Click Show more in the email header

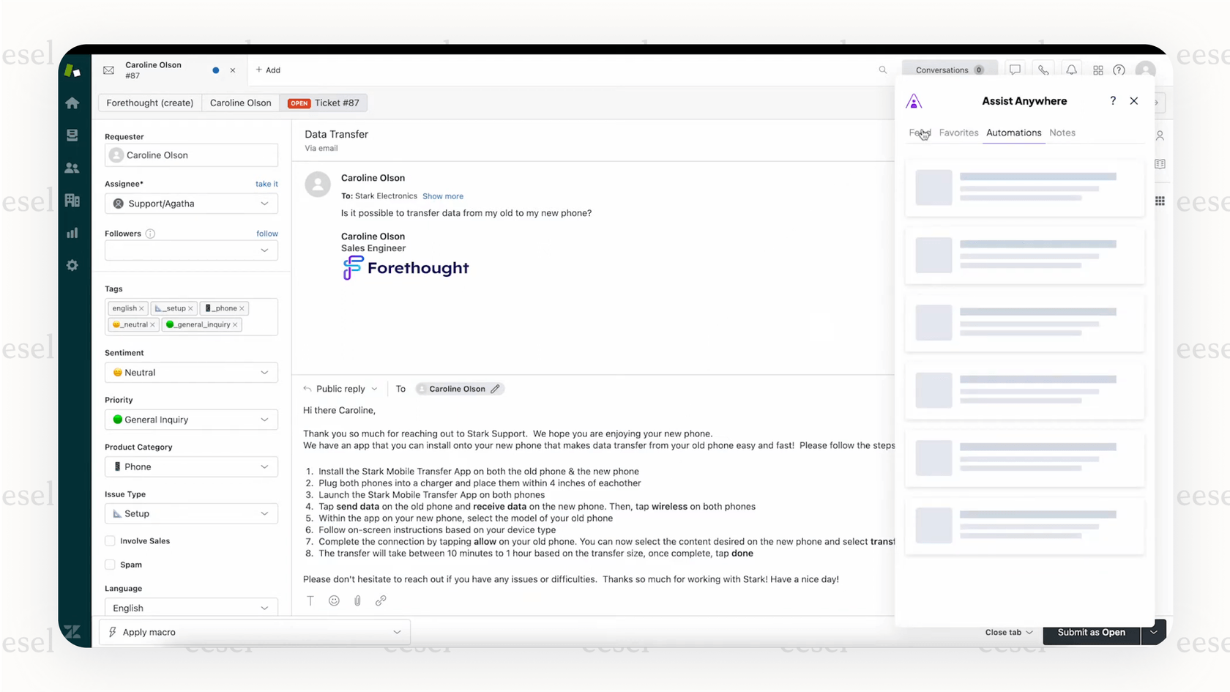(x=443, y=196)
